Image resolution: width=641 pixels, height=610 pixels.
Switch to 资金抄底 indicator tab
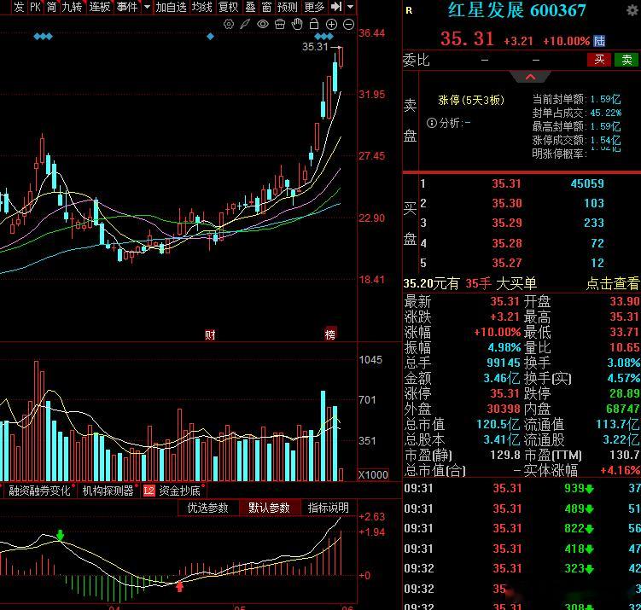pyautogui.click(x=179, y=491)
